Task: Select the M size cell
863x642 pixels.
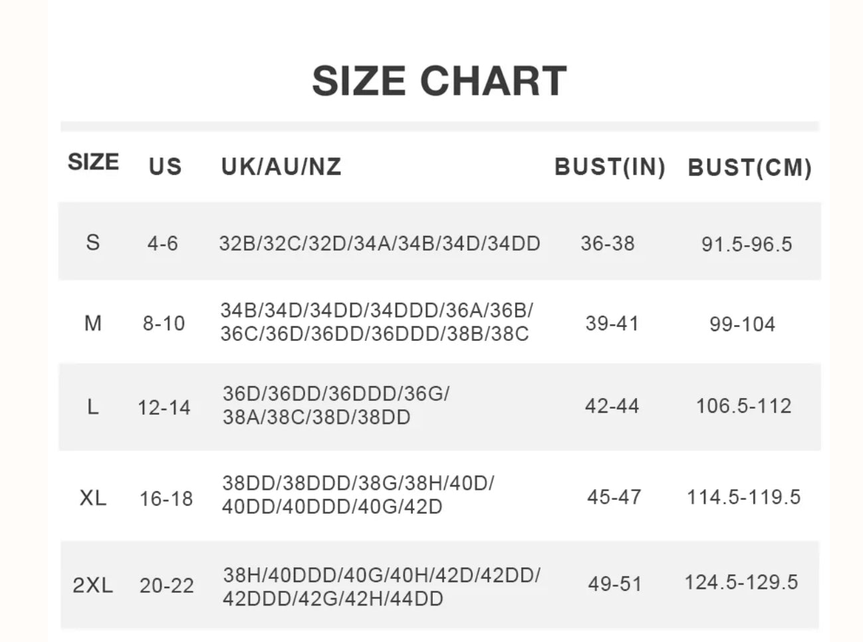Action: [93, 324]
